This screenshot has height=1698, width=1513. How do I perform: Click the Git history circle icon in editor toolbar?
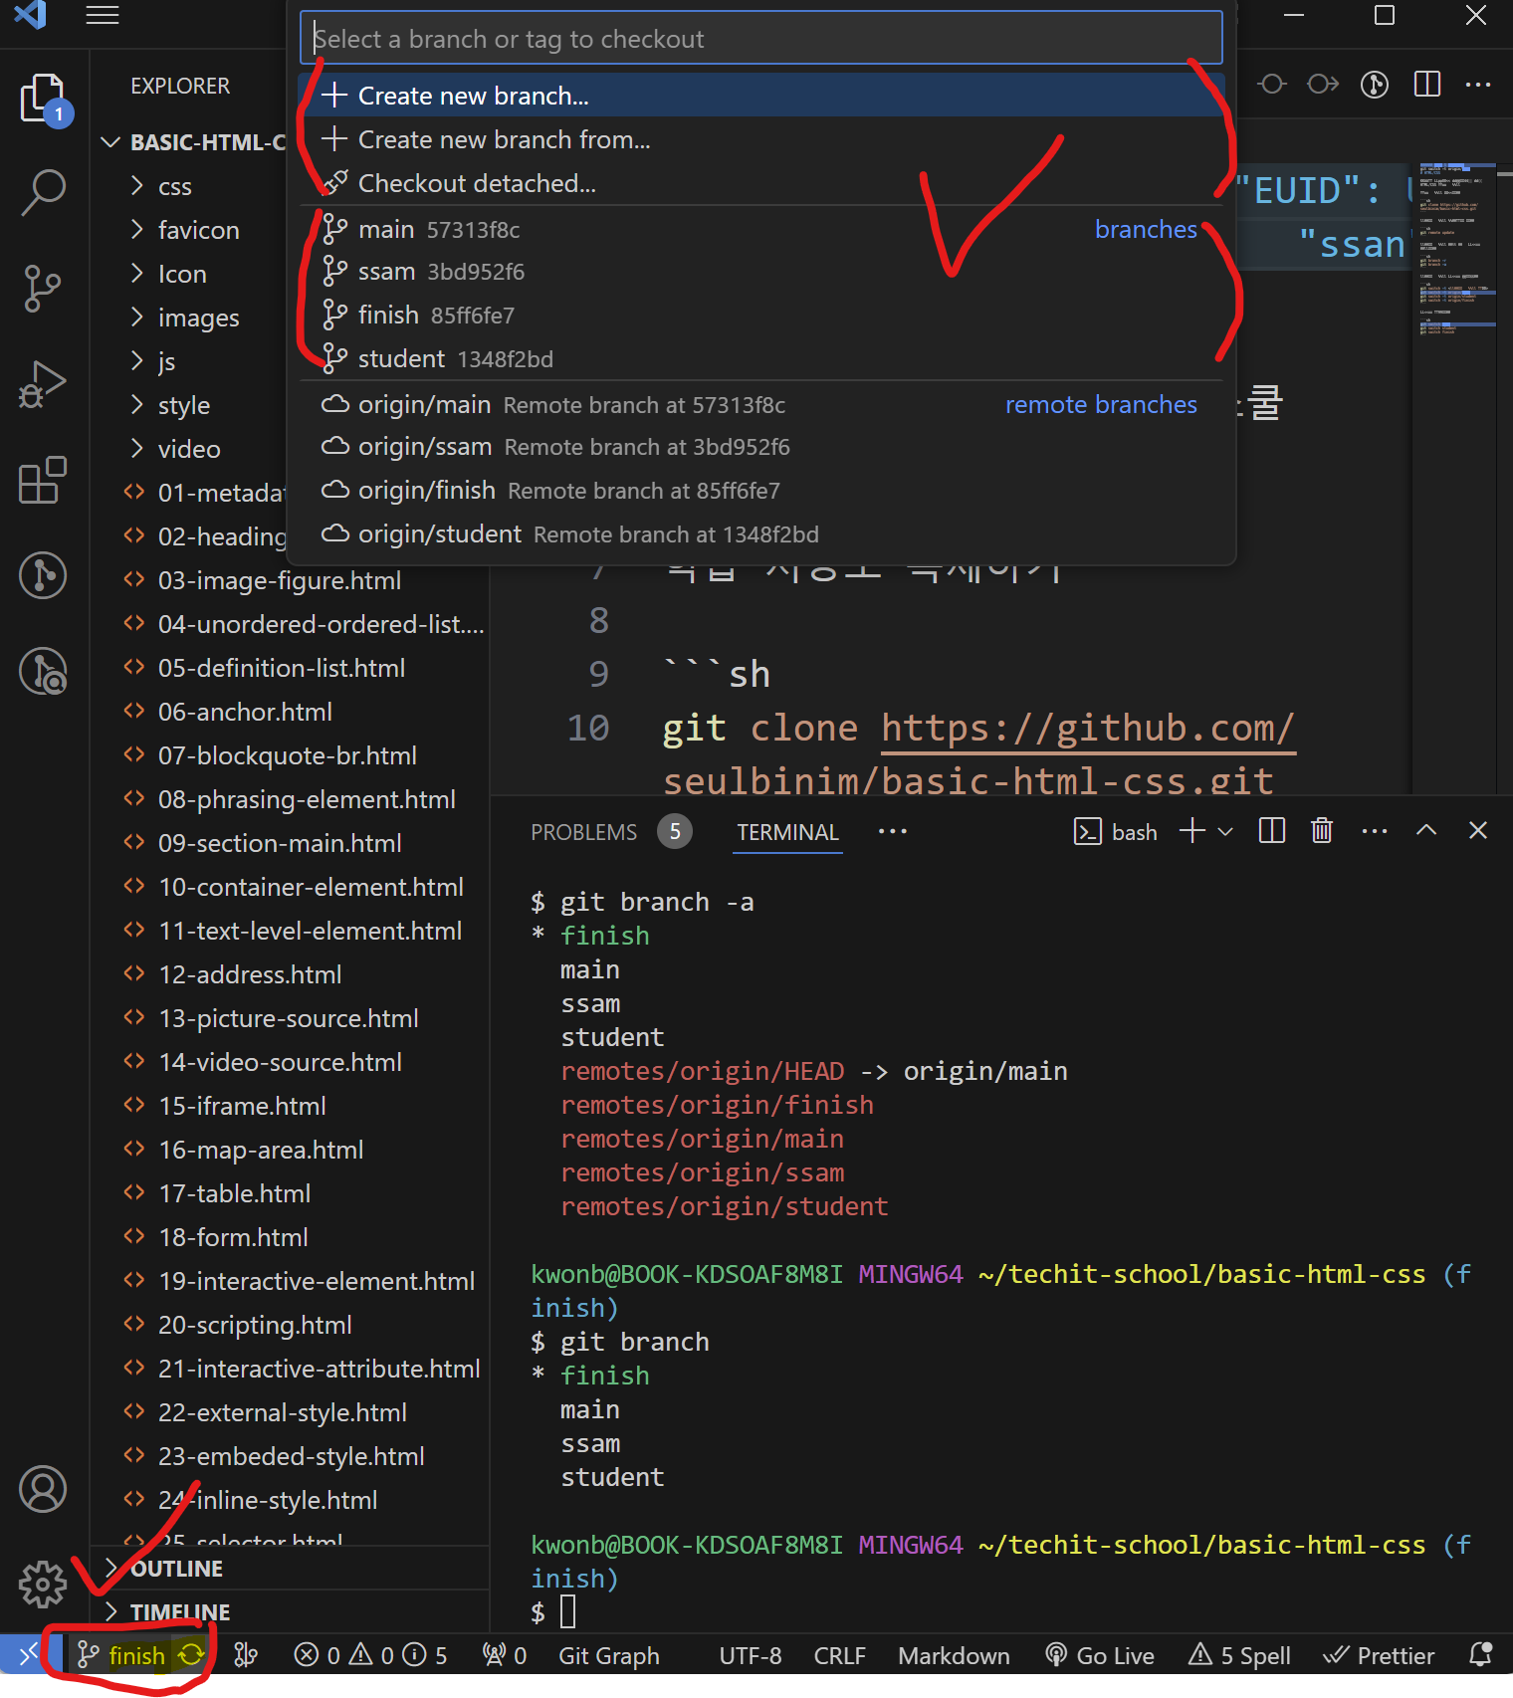point(1375,85)
